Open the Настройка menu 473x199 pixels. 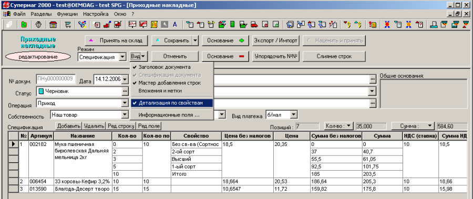click(x=96, y=14)
